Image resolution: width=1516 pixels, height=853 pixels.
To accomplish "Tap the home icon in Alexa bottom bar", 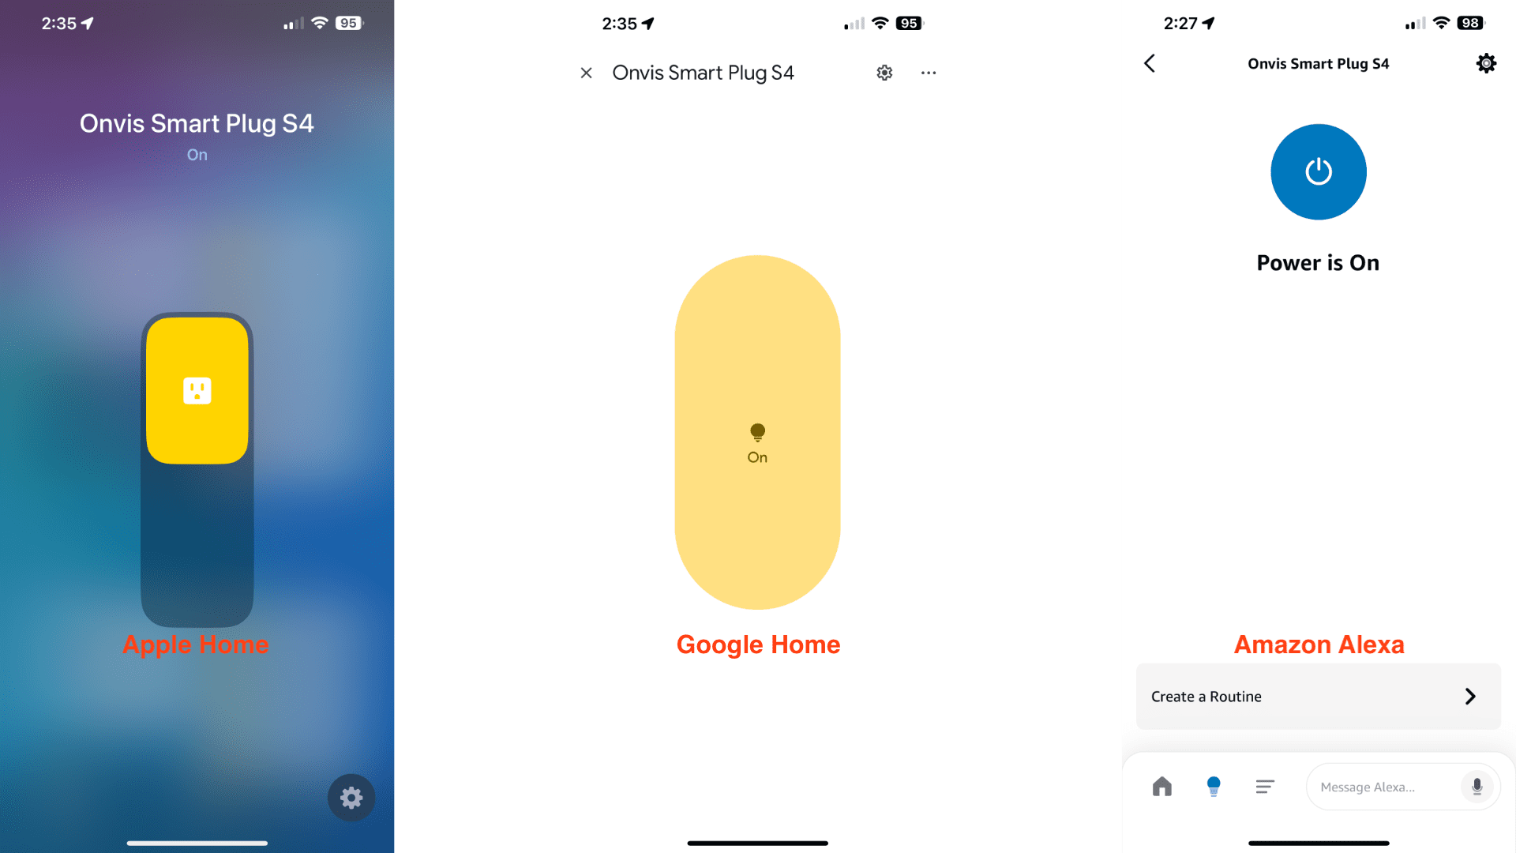I will (x=1163, y=785).
